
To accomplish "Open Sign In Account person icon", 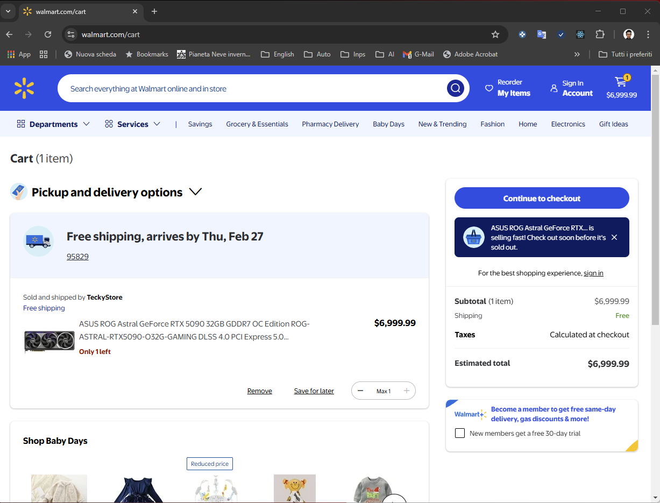I will [554, 88].
